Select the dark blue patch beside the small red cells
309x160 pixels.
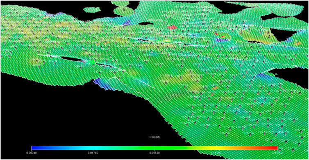[x=221, y=40]
